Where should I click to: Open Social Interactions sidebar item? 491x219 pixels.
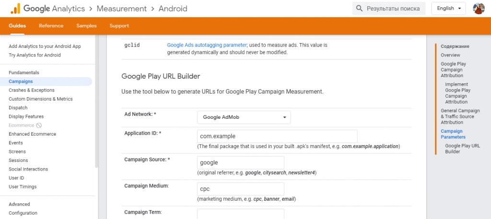28,169
